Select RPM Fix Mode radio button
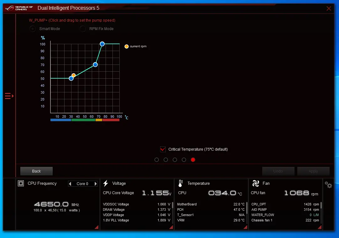 (83, 29)
